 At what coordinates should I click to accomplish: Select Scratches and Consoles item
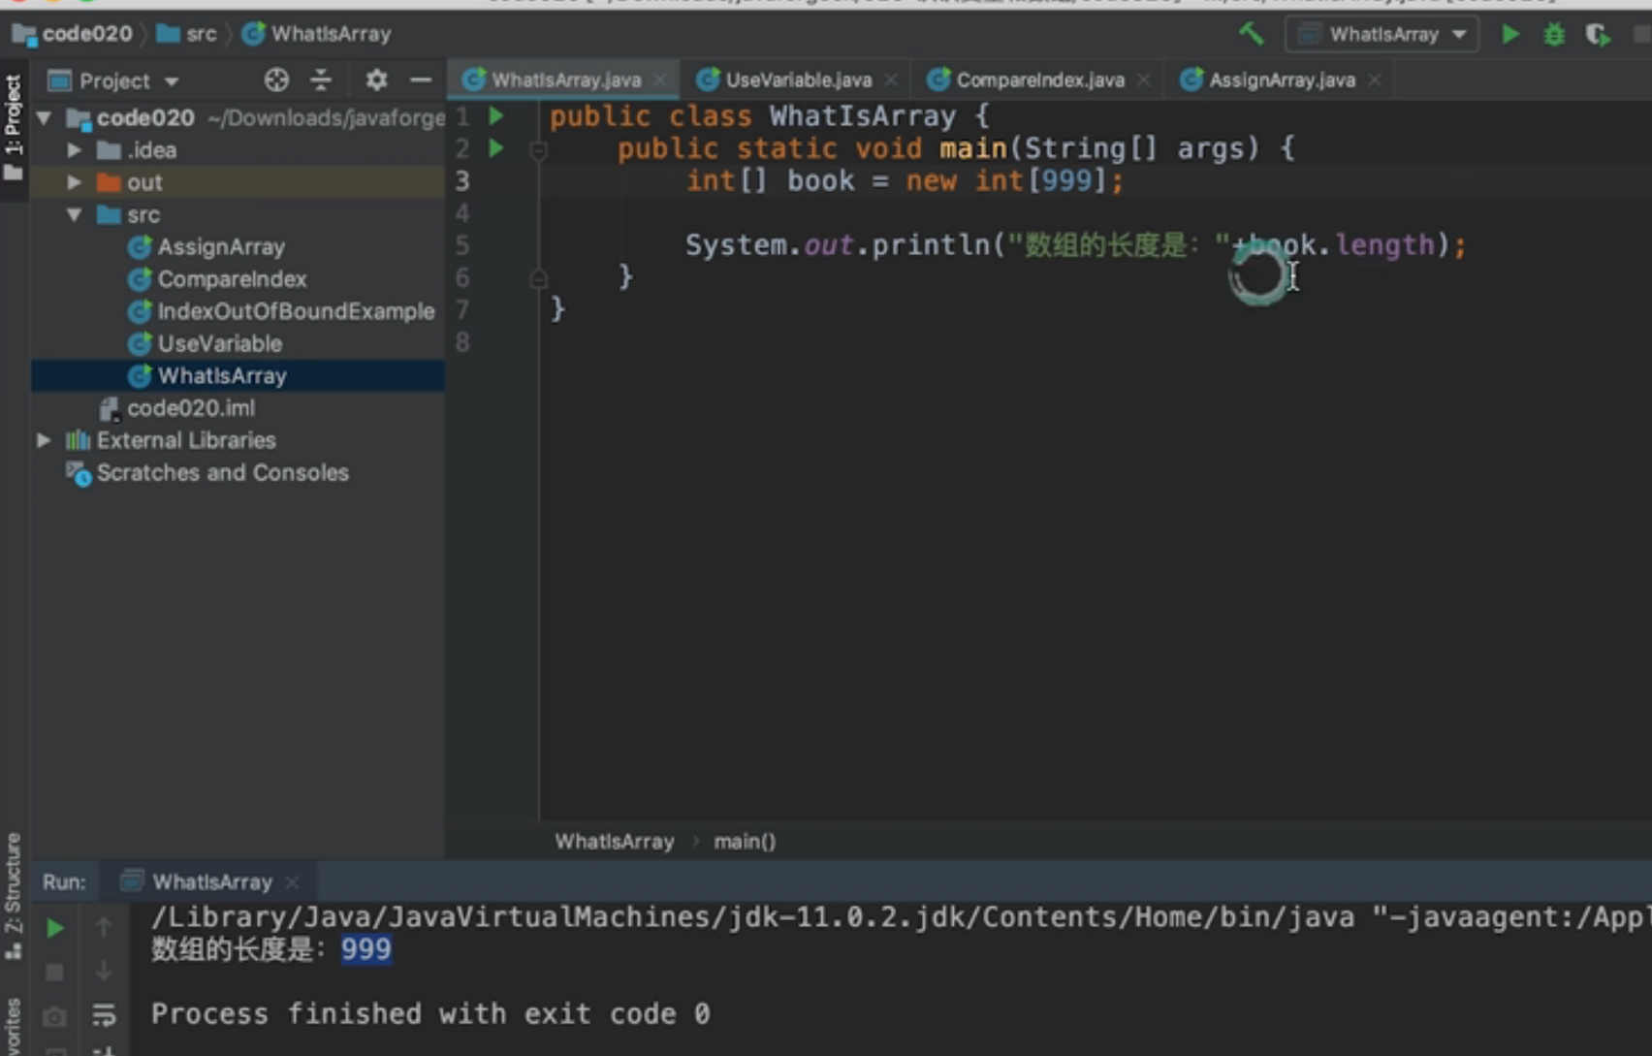click(222, 472)
